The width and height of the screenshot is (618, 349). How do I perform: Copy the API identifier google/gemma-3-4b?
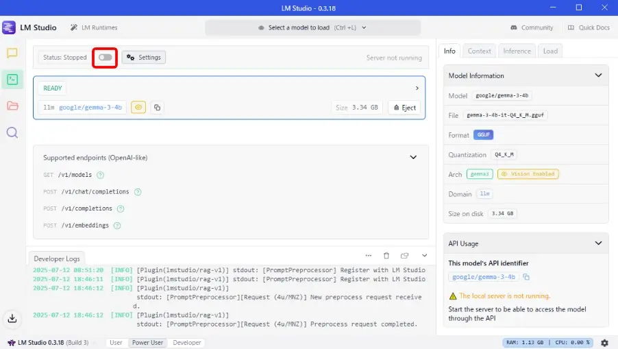526,277
